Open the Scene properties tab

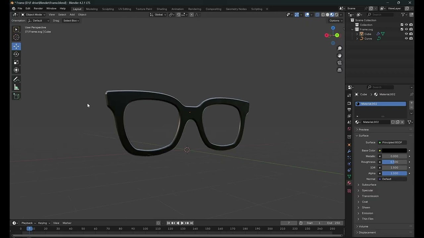click(x=349, y=122)
